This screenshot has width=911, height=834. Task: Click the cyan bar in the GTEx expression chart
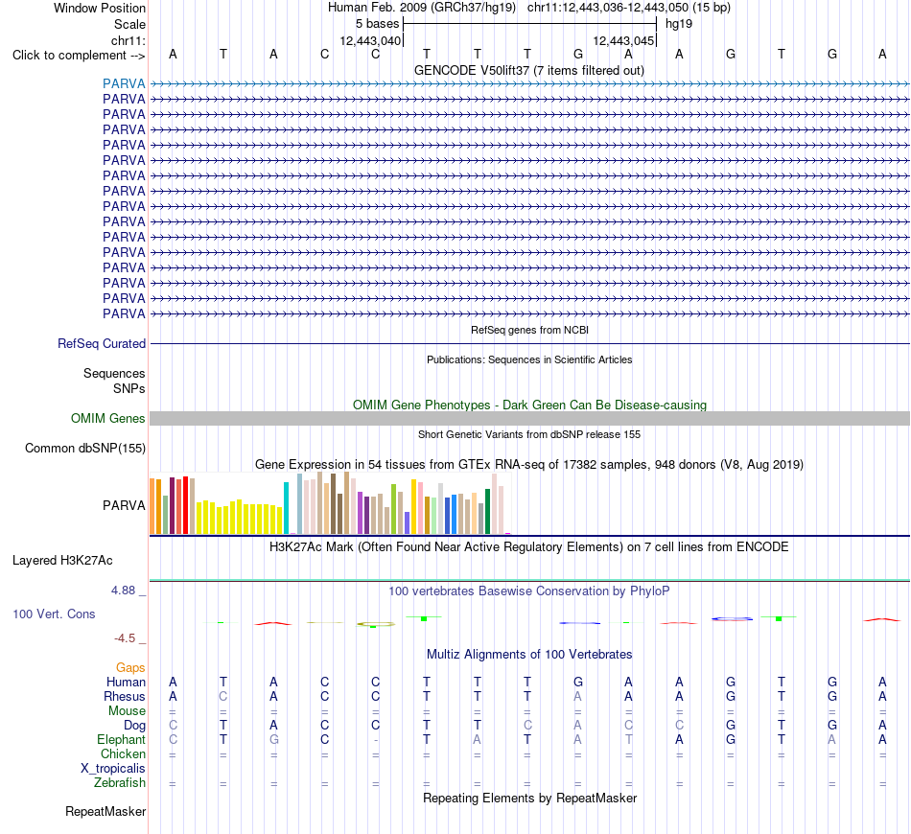[286, 508]
